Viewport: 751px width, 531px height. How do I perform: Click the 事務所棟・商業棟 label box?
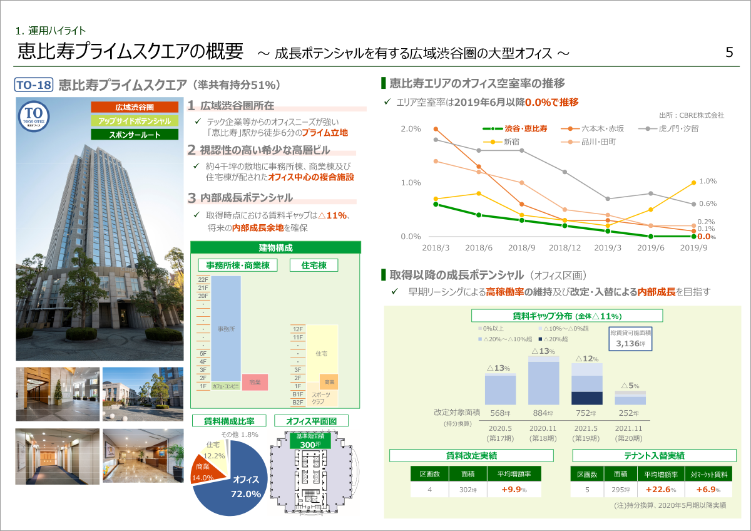point(238,265)
